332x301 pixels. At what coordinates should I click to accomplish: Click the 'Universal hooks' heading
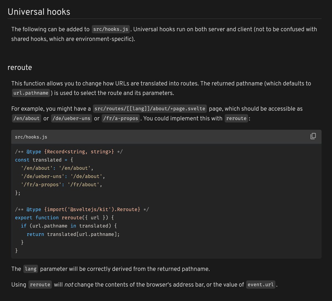39,12
